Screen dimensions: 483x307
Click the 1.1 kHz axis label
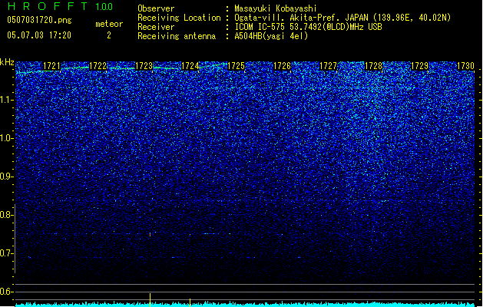coord(6,100)
